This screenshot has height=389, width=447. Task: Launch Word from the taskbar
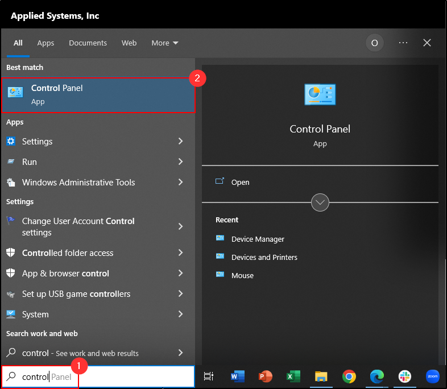click(x=238, y=376)
